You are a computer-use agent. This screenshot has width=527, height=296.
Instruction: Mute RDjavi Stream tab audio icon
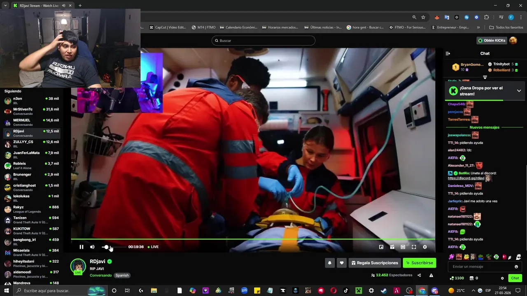click(x=63, y=6)
